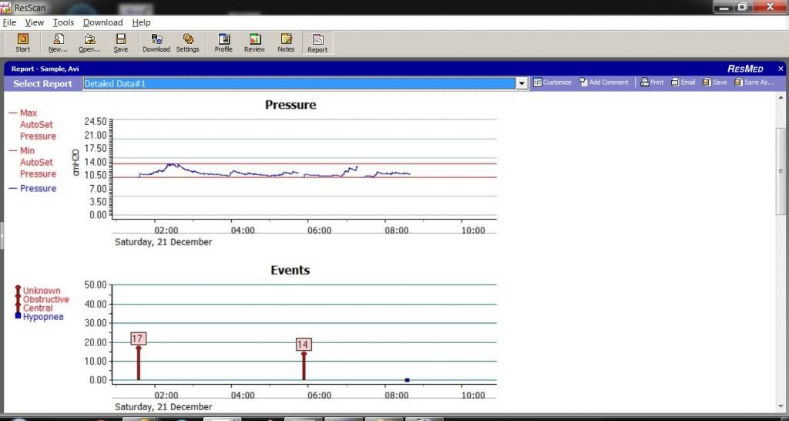Click the Unknown legend label

point(42,291)
